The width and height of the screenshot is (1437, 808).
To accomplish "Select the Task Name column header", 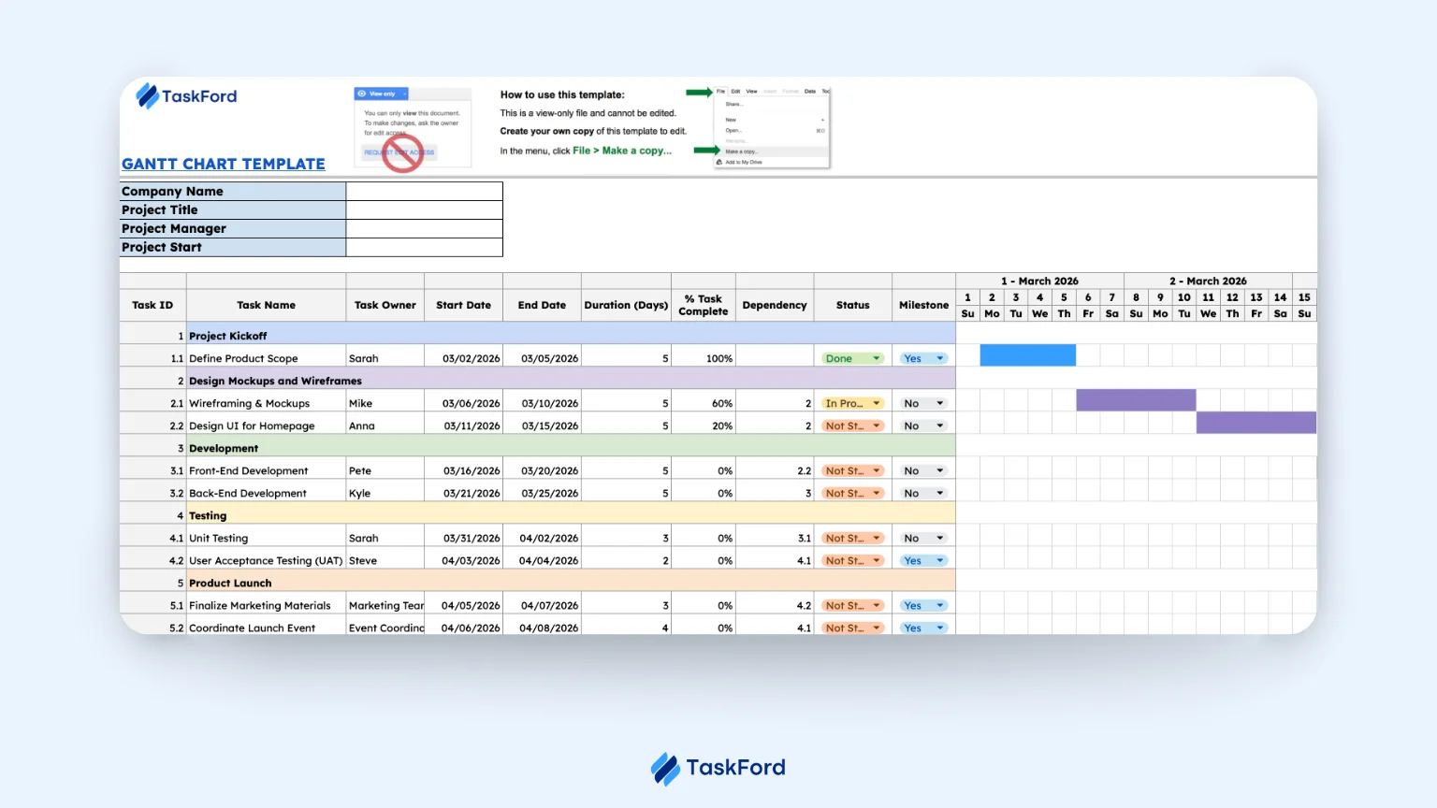I will tap(266, 306).
